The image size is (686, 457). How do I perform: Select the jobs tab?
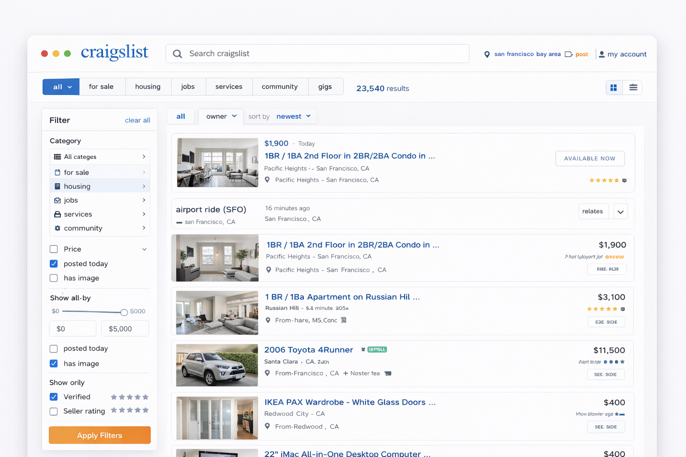pyautogui.click(x=188, y=87)
